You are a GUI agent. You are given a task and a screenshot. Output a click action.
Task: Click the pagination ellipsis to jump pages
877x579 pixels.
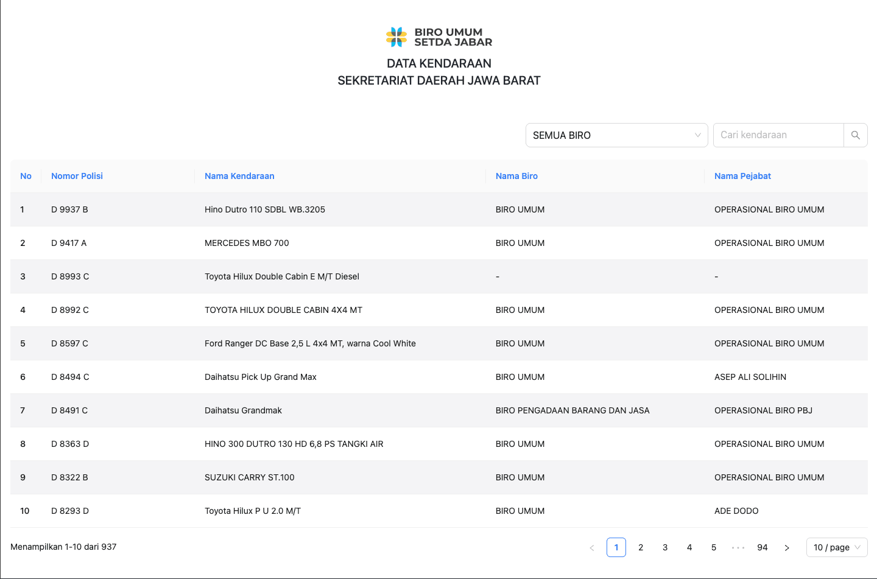(x=738, y=547)
